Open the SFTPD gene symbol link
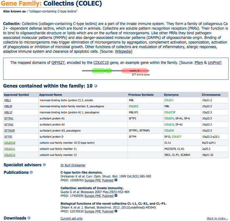Screen dimensions: 230x221 (x=9, y=136)
